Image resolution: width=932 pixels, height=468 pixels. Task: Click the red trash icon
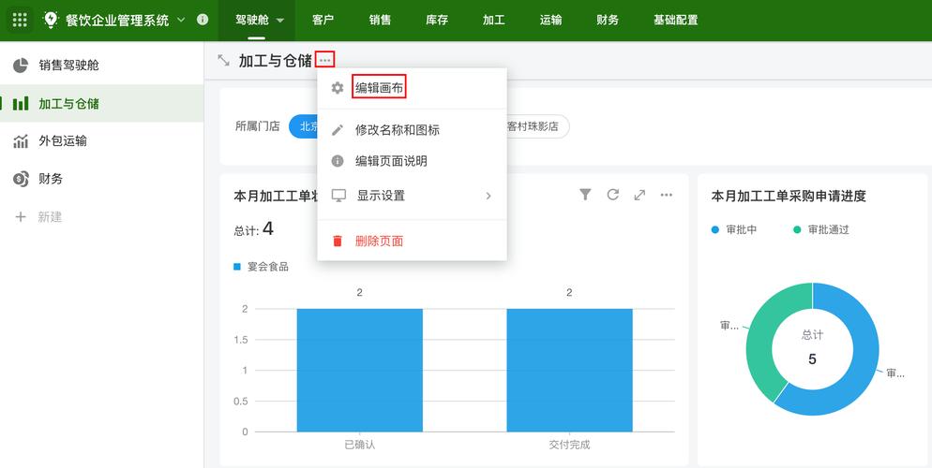[x=338, y=241]
